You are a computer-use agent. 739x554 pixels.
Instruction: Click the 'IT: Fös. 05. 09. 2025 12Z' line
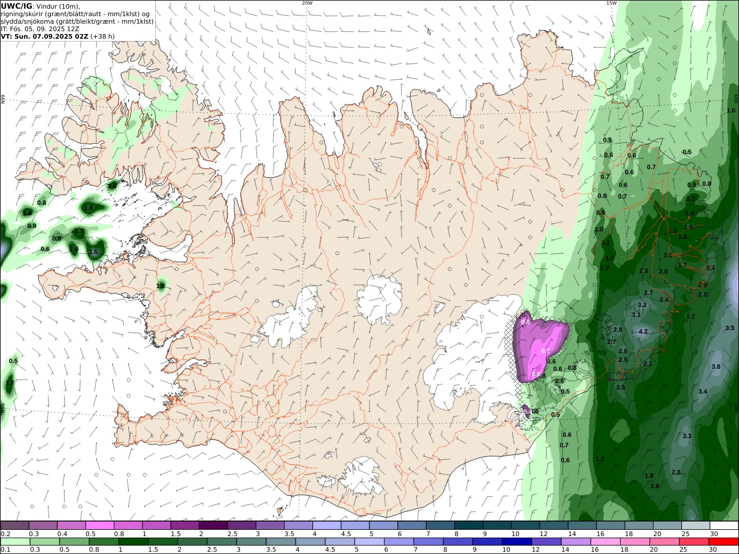[40, 28]
